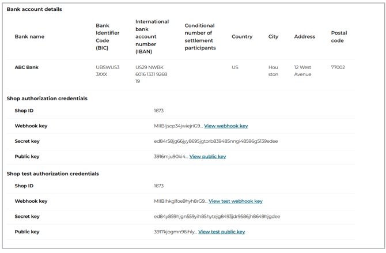The image size is (386, 253).
Task: Click the Bank account details heading
Action: 34,9
